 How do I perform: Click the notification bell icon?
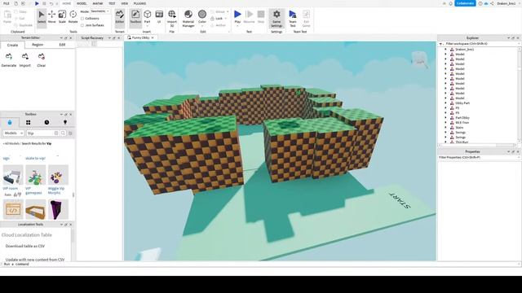point(451,3)
